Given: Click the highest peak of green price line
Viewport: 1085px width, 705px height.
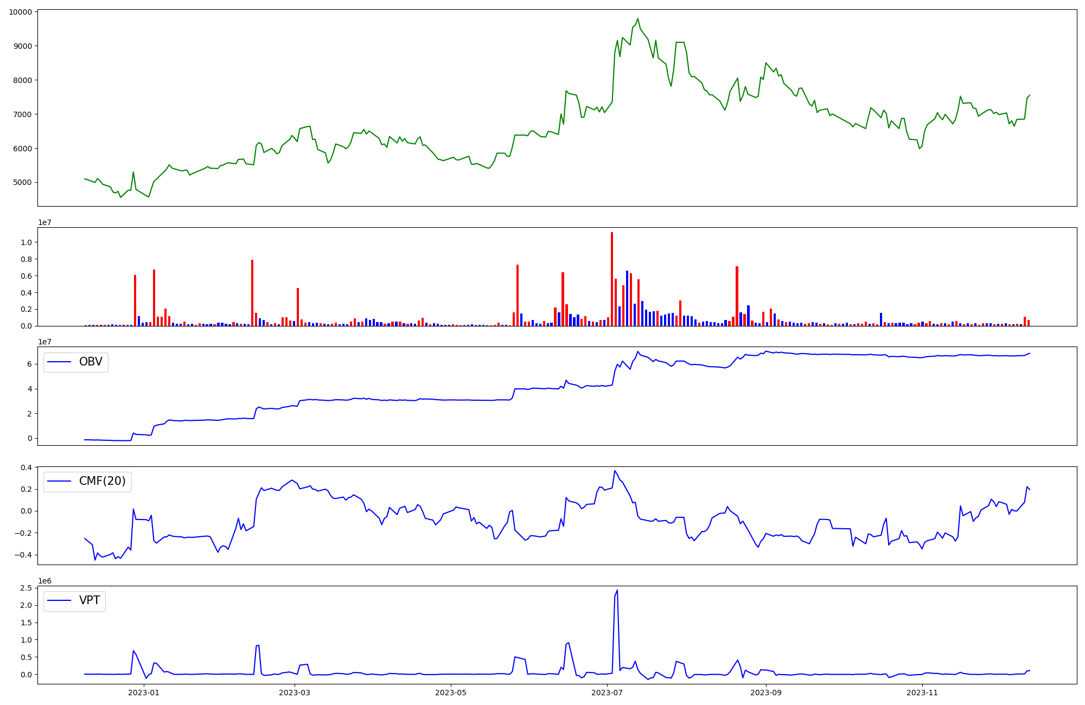Looking at the screenshot, I should tap(637, 19).
